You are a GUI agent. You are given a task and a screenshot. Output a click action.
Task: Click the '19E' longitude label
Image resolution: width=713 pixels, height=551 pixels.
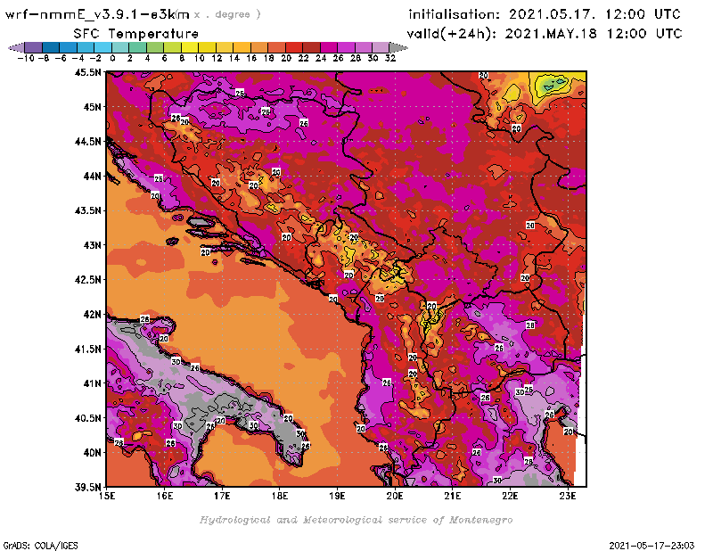point(337,496)
